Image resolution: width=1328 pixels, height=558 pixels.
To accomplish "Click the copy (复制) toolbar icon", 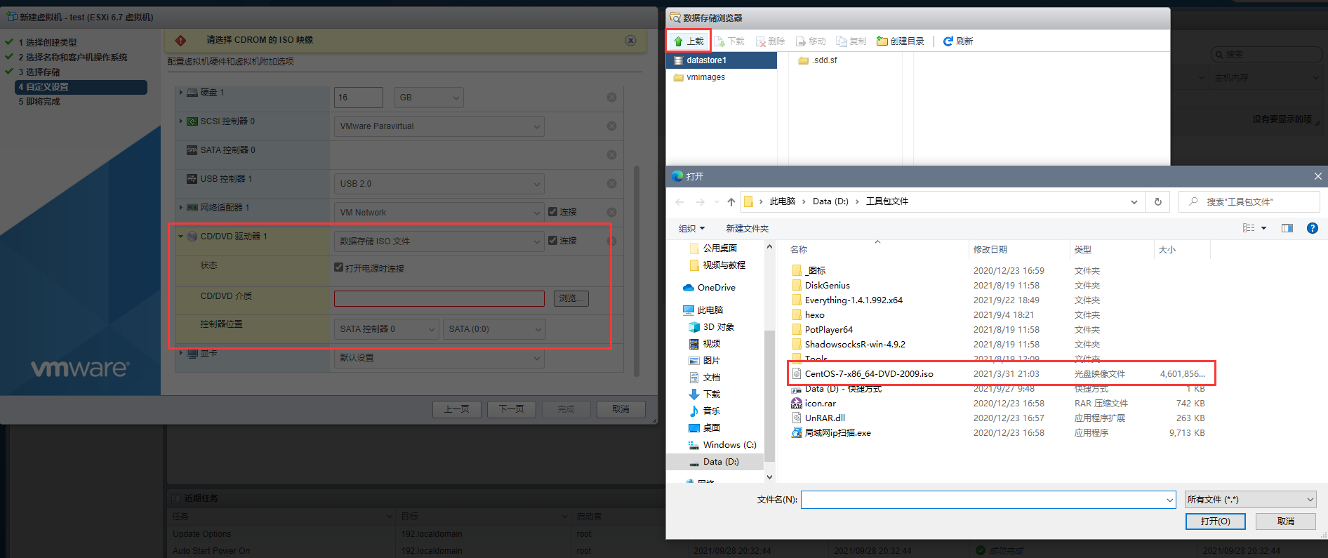I will pyautogui.click(x=851, y=41).
